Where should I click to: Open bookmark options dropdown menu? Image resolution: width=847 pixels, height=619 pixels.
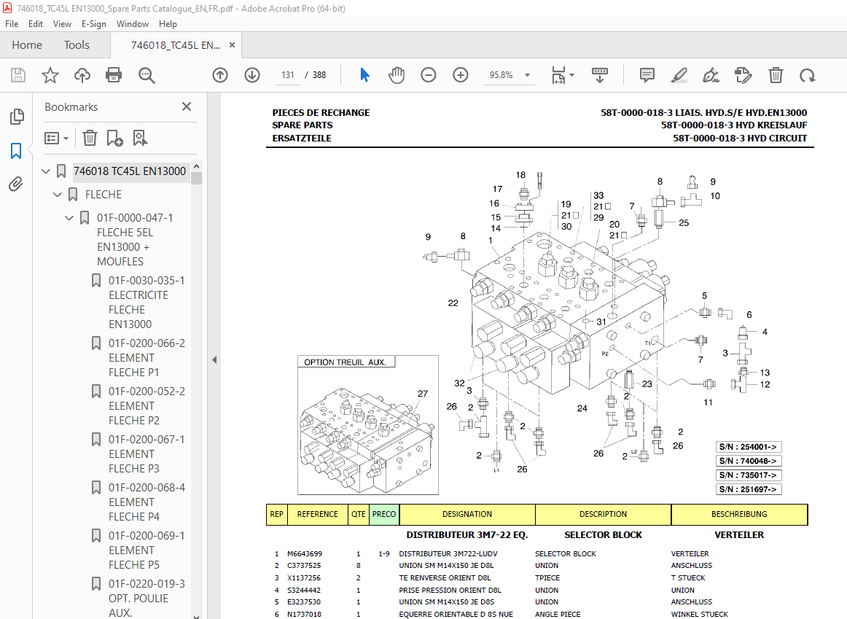click(56, 139)
